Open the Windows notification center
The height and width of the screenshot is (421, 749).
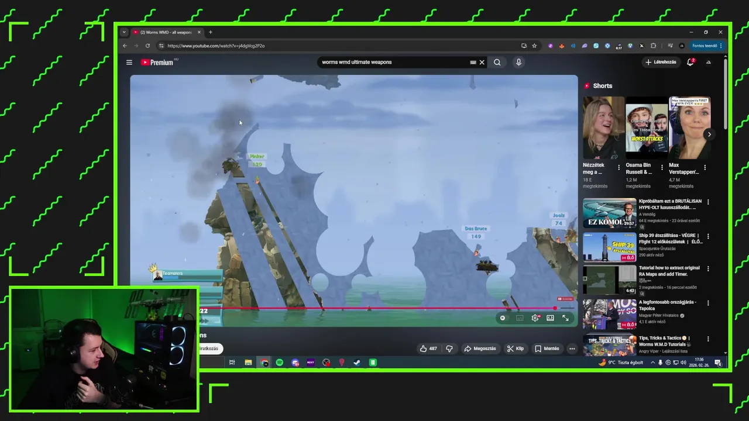point(718,363)
